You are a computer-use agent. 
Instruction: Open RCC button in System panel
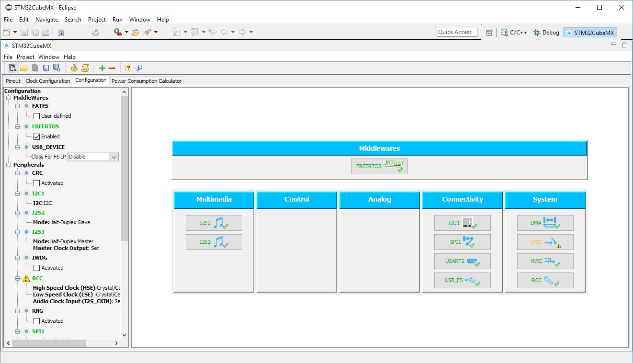click(x=545, y=280)
